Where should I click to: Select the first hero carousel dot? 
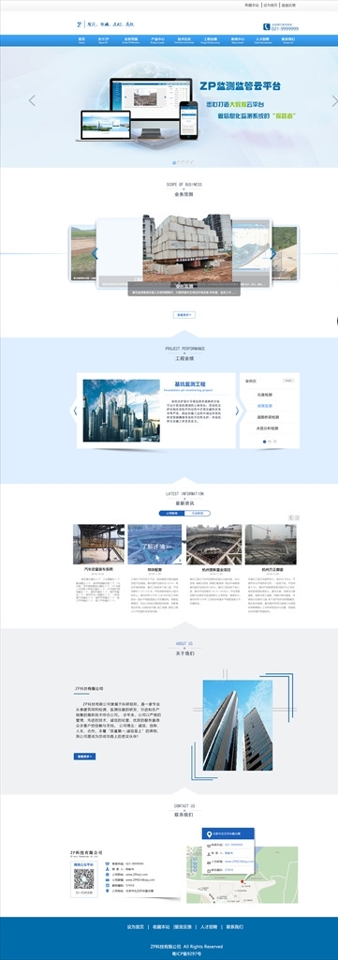[x=173, y=162]
